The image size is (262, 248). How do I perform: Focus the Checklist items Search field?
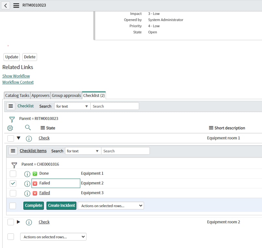pos(125,151)
